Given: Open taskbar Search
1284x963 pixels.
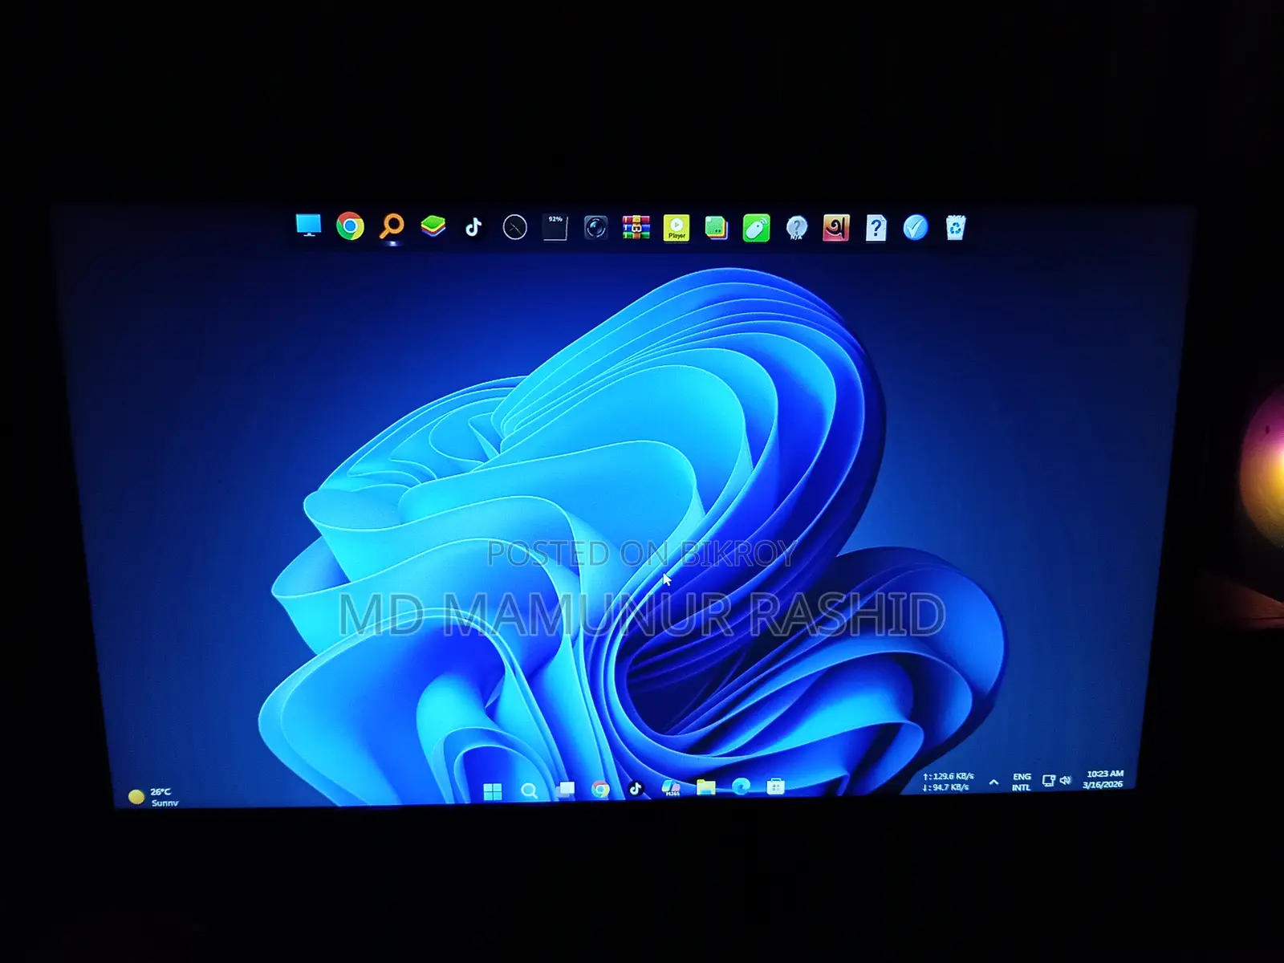Looking at the screenshot, I should click(529, 791).
